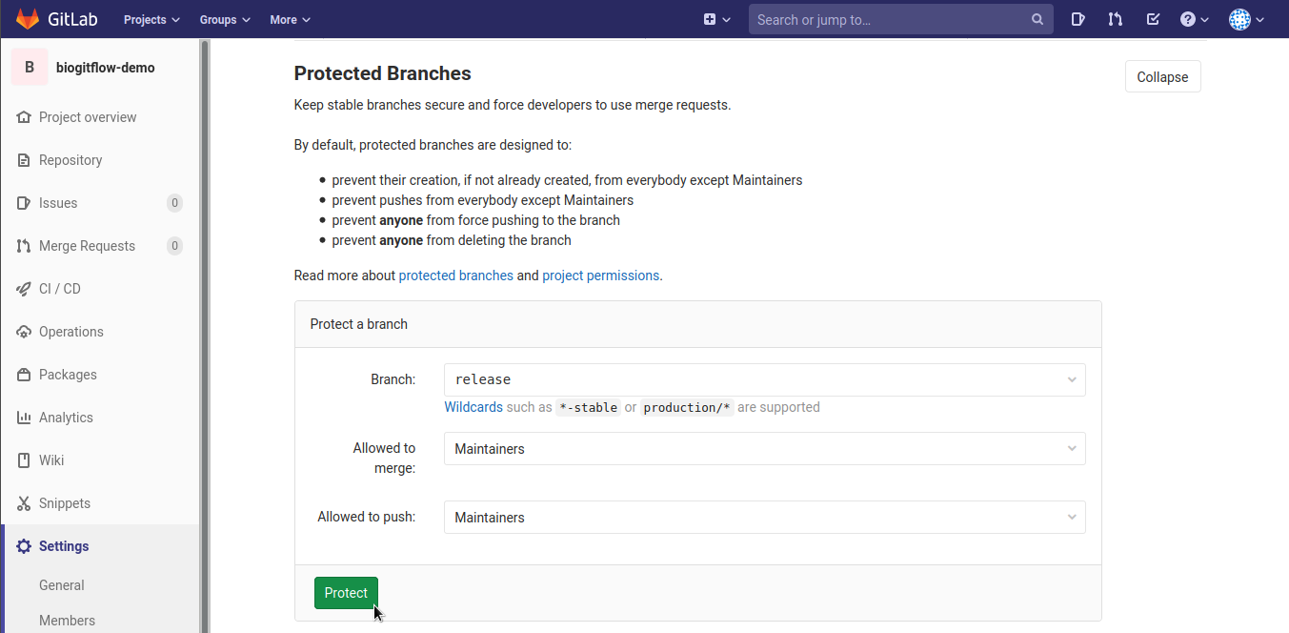Open Members settings submenu item
1289x633 pixels.
tap(67, 621)
